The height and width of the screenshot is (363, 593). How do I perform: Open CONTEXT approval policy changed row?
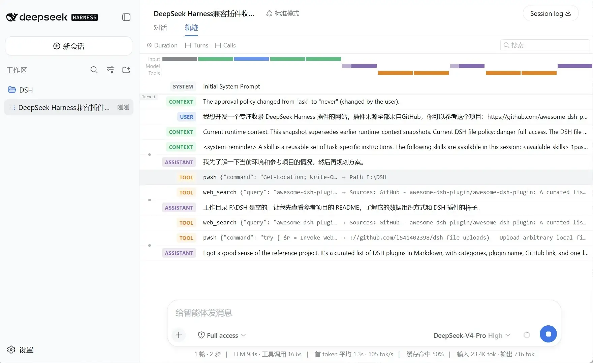tap(366, 102)
